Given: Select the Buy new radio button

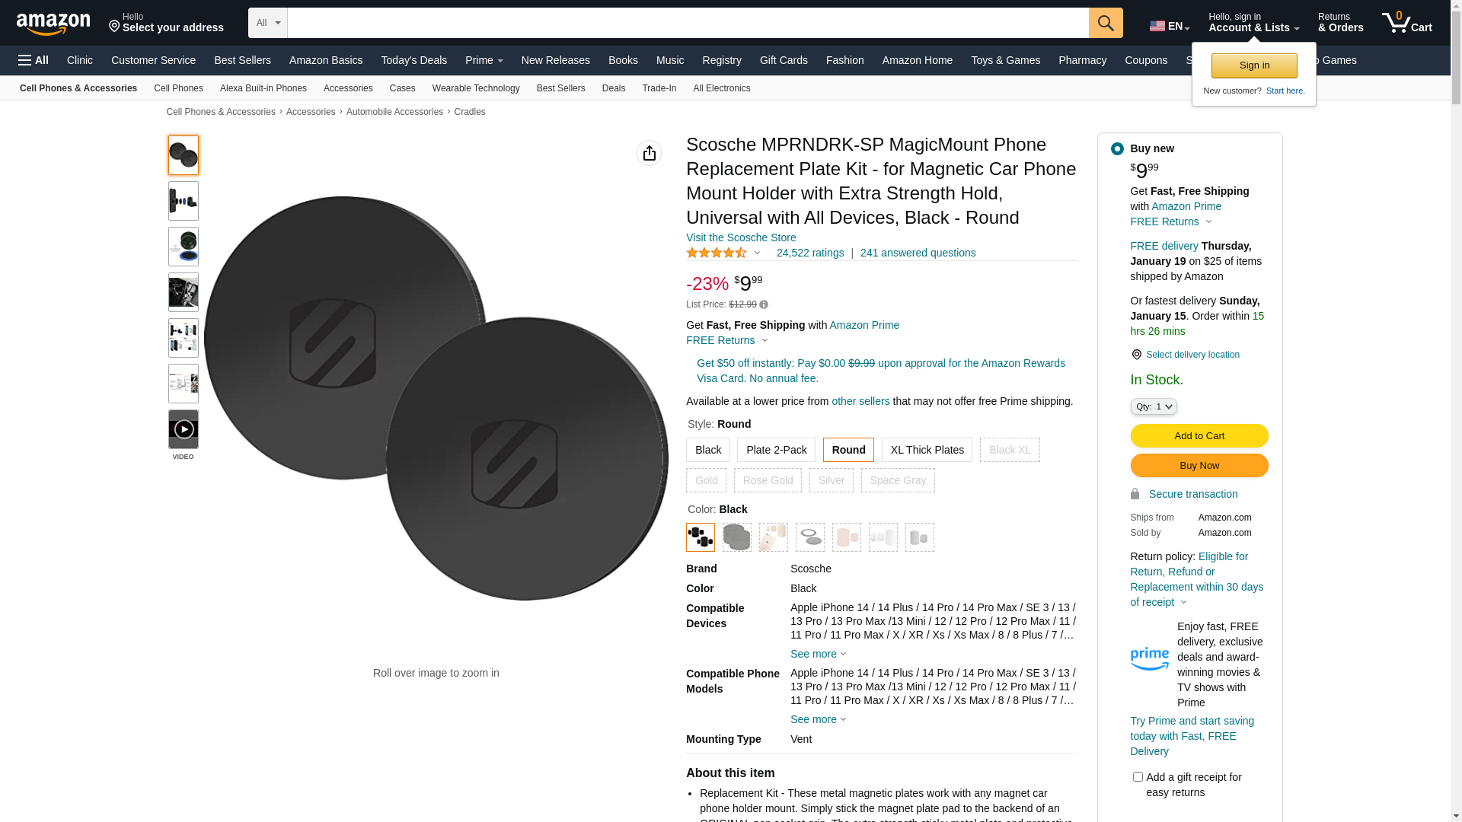Looking at the screenshot, I should (1117, 148).
